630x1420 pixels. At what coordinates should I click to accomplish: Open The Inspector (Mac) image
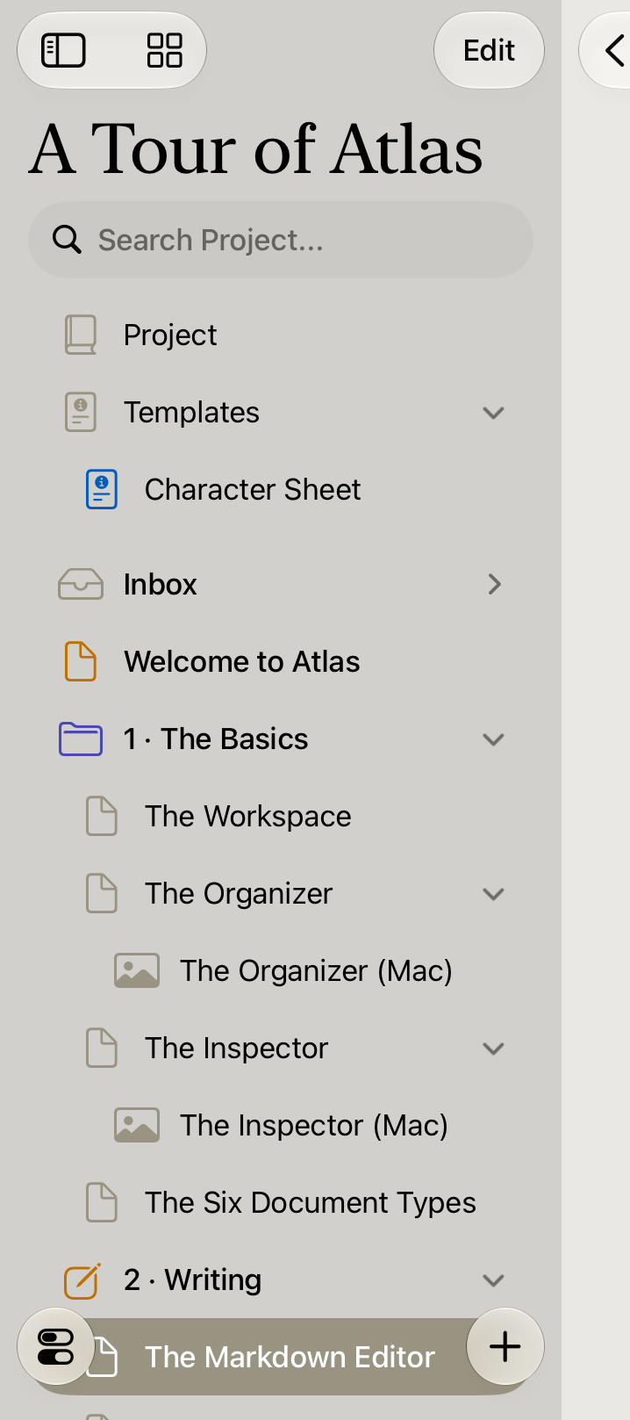click(x=281, y=1125)
